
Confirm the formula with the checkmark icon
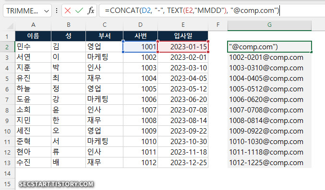(79, 11)
